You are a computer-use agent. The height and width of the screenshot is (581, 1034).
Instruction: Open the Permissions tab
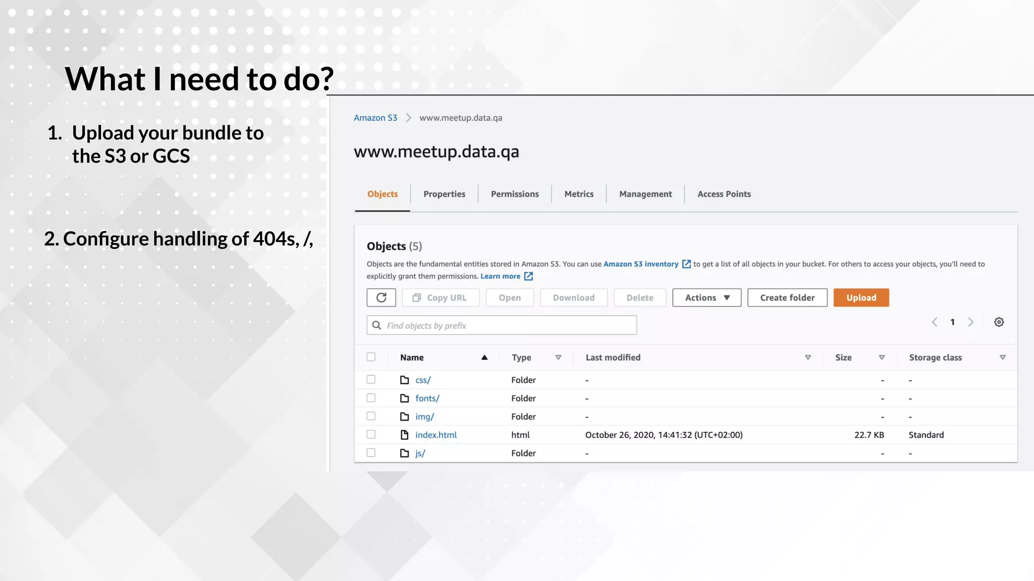[x=514, y=194]
